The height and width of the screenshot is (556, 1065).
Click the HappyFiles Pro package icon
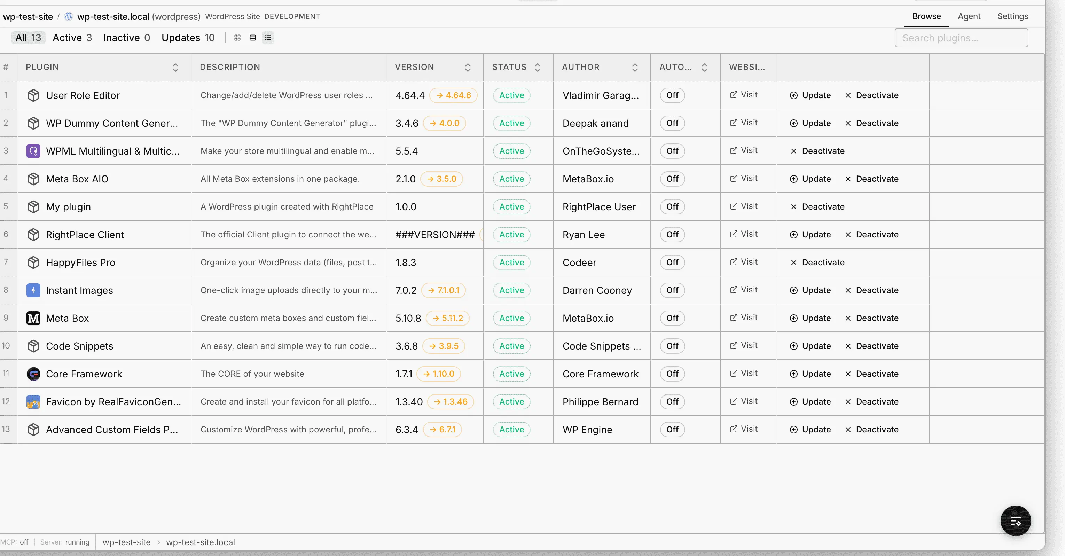tap(33, 262)
